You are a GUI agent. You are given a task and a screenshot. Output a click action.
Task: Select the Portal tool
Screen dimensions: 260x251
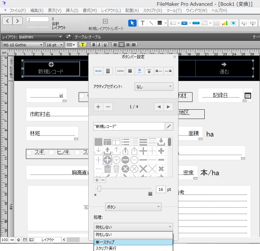click(216, 23)
